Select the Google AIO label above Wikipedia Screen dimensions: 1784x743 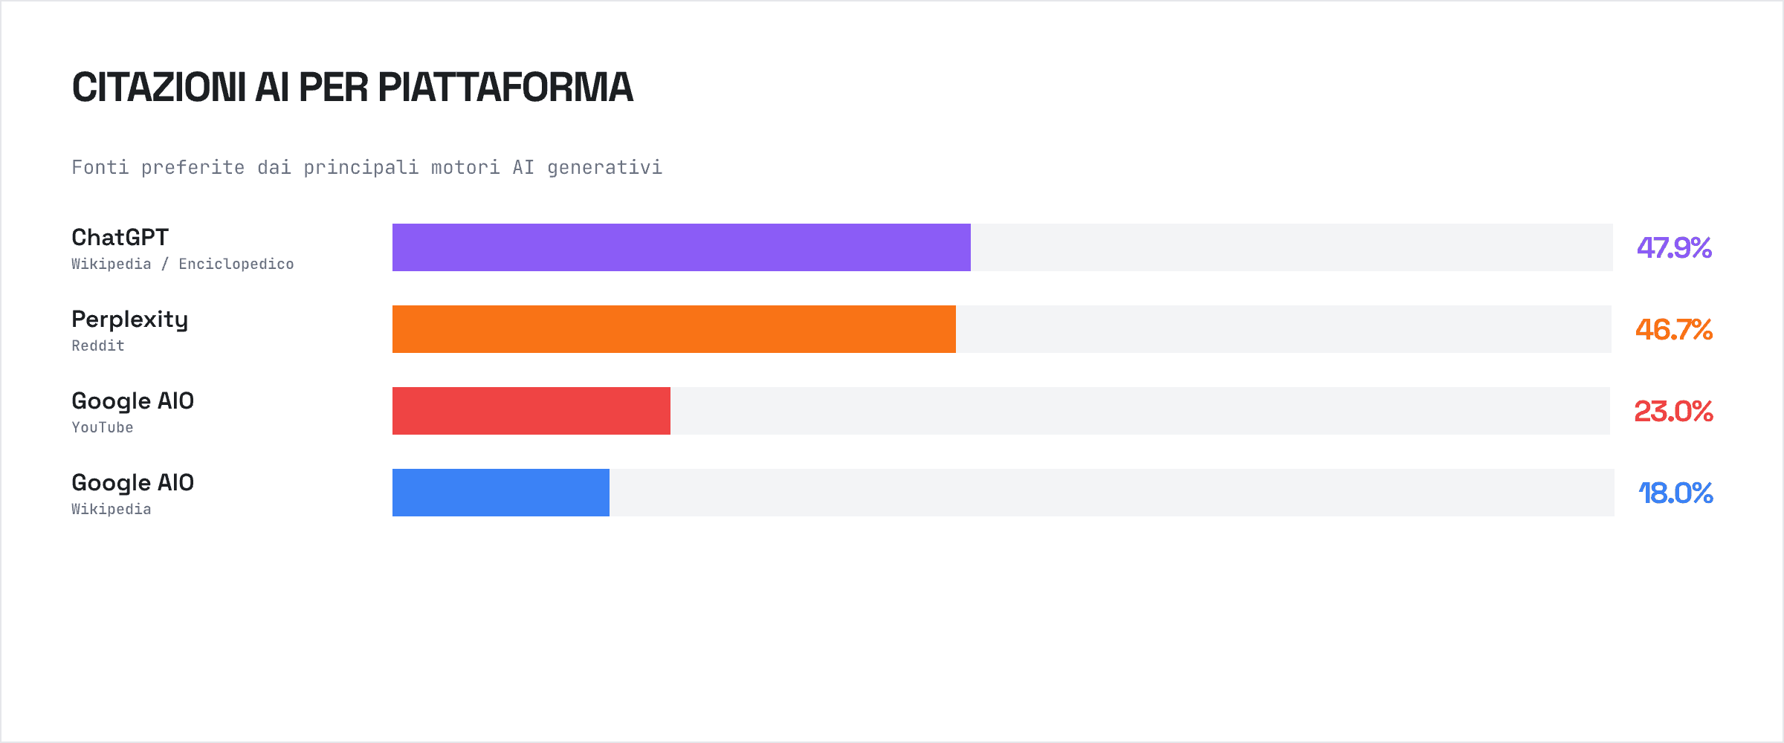click(133, 482)
